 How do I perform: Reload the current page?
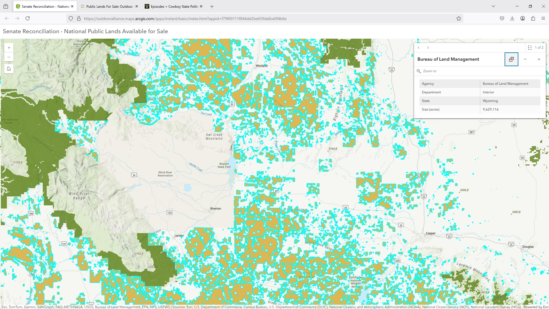[28, 19]
